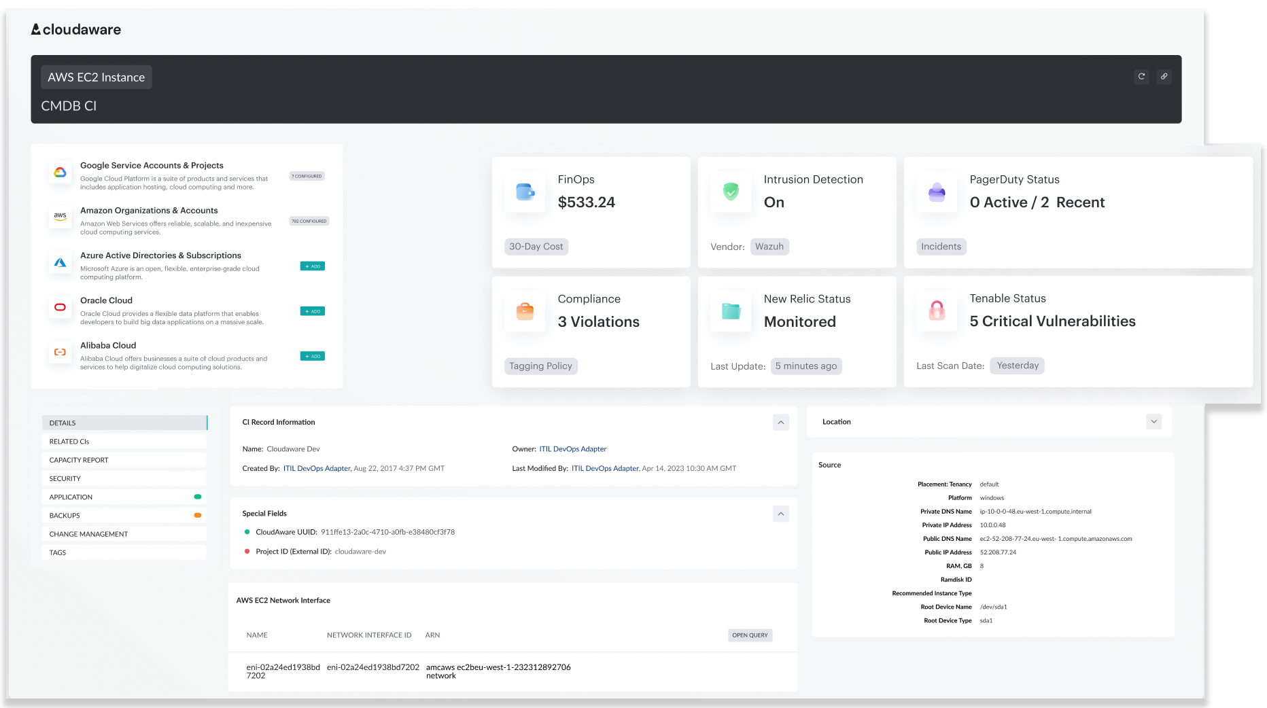Click the Yesterday scan date tag
The image size is (1267, 708).
coord(1018,366)
